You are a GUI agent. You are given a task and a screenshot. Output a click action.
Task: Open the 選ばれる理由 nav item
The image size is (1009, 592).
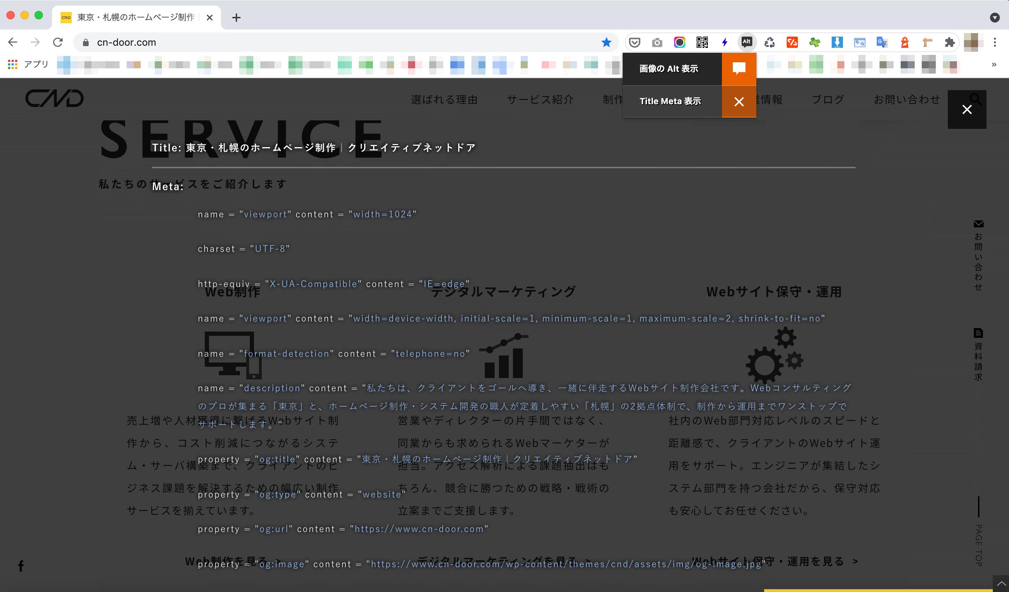point(444,99)
